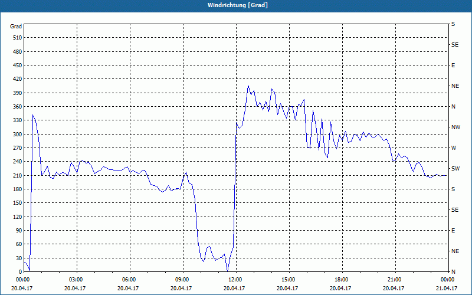
Task: Select the 150 degree axis label
Action: [x=18, y=203]
